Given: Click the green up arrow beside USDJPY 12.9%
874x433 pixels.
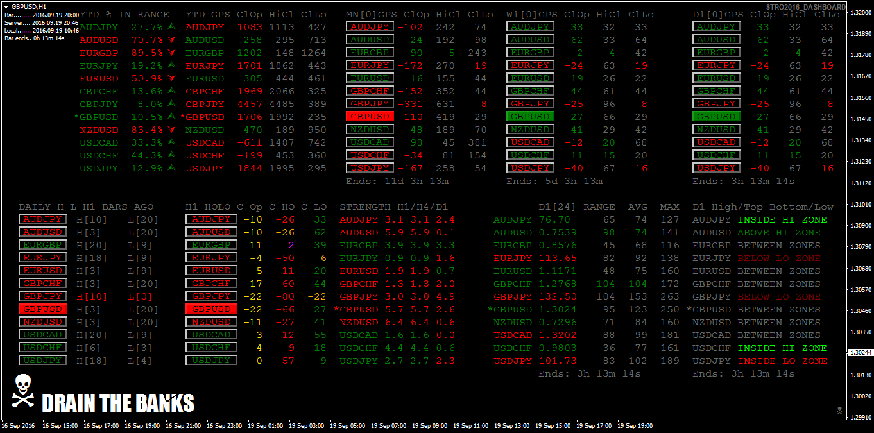Looking at the screenshot, I should pyautogui.click(x=171, y=168).
